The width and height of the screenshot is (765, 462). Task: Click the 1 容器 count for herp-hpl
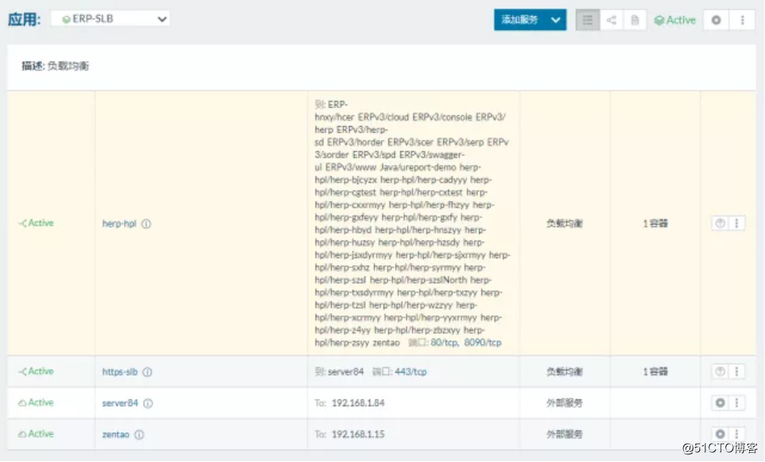(x=655, y=223)
